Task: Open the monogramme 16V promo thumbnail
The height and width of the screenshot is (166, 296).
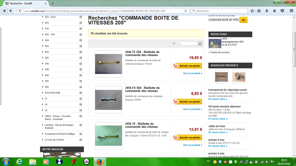Action: 215,44
